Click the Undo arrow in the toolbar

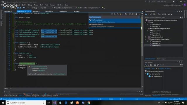tap(24, 8)
